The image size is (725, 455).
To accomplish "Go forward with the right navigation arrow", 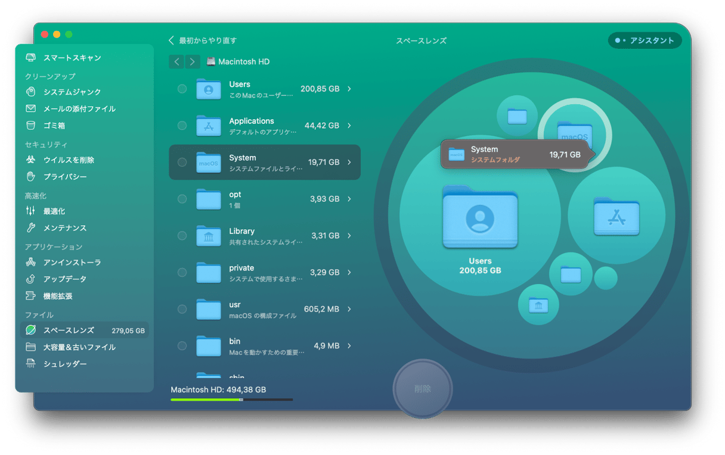I will [192, 61].
